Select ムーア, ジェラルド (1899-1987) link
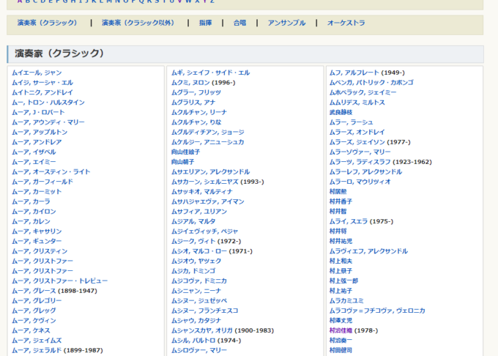Image resolution: width=498 pixels, height=356 pixels. pos(57,350)
